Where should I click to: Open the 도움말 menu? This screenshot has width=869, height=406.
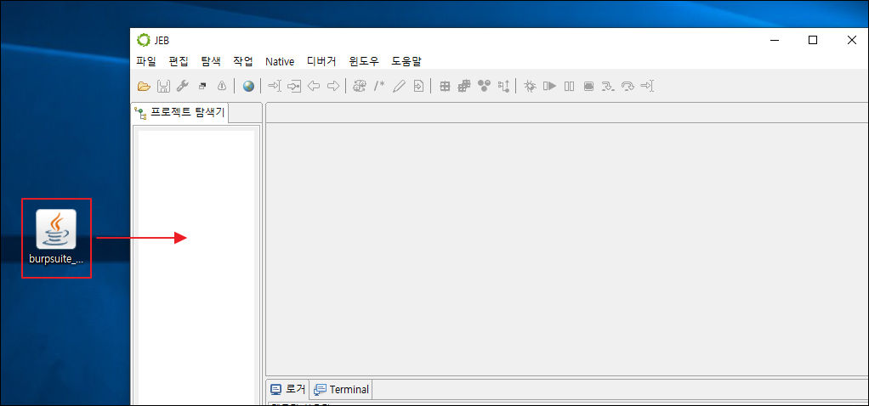pyautogui.click(x=406, y=61)
